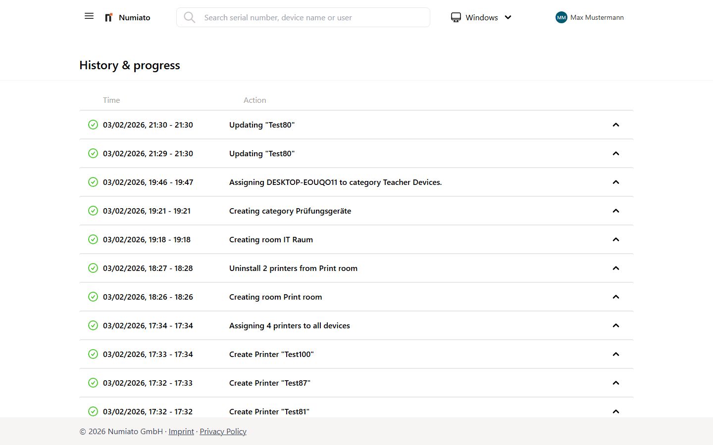Click the Windows platform monitor icon
The height and width of the screenshot is (445, 713).
point(456,17)
